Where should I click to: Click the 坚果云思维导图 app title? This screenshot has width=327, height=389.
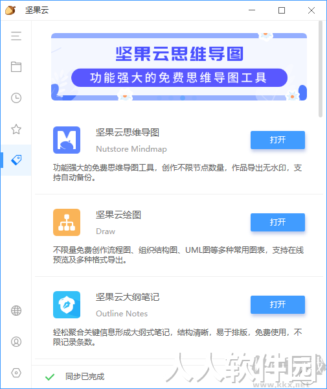pos(128,132)
